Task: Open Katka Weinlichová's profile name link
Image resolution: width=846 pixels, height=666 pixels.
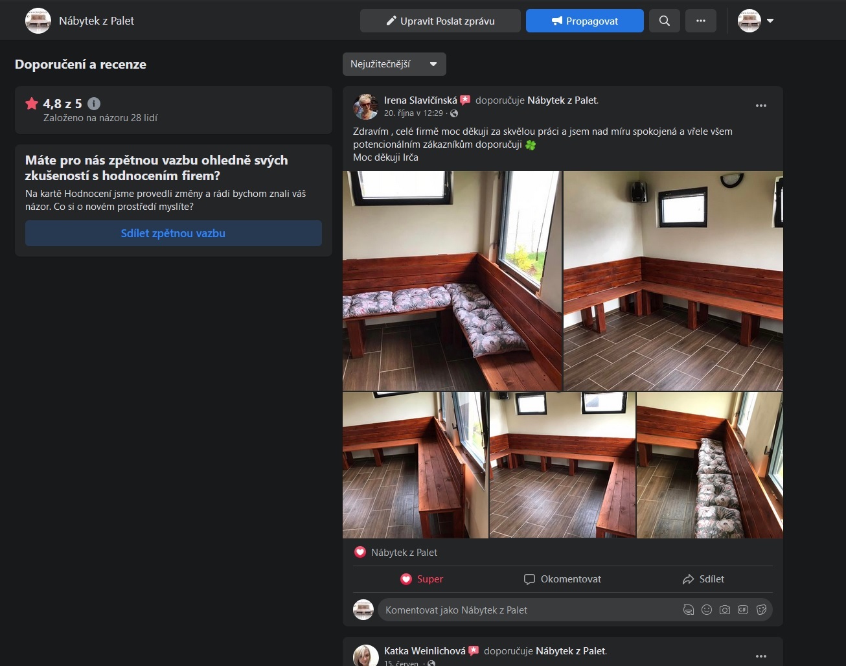Action: tap(424, 651)
